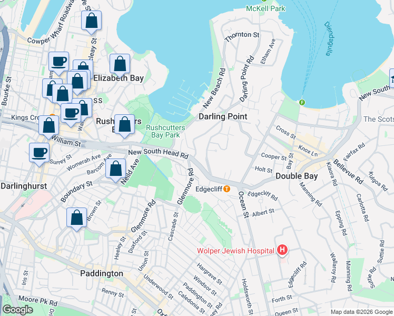The width and height of the screenshot is (394, 316).
Task: Select shopping bag marker immediately left of Elizabeth Bay text
Action: click(x=77, y=82)
